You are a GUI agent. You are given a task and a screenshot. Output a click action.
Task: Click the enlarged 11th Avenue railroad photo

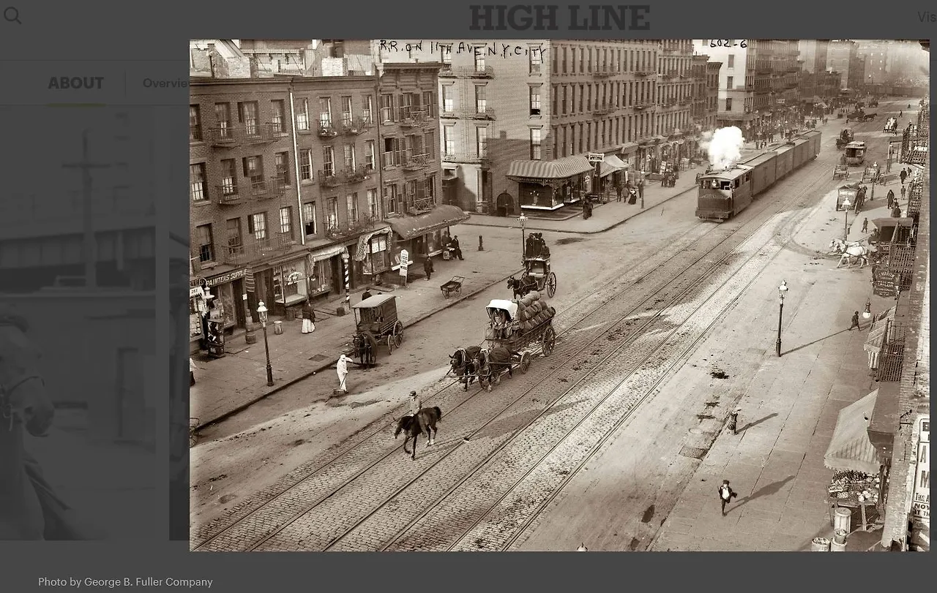(x=559, y=295)
